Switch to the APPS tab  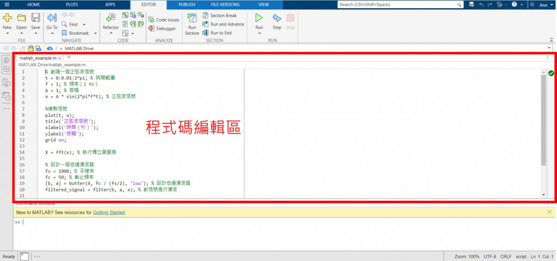[x=110, y=4]
